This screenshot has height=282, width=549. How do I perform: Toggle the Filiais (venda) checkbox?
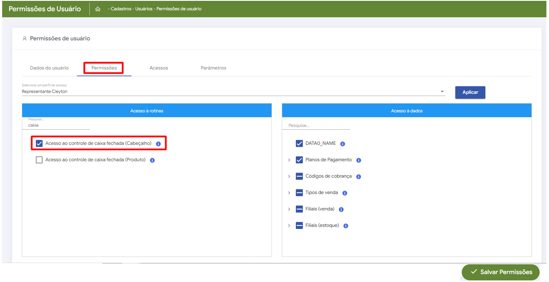pos(299,209)
